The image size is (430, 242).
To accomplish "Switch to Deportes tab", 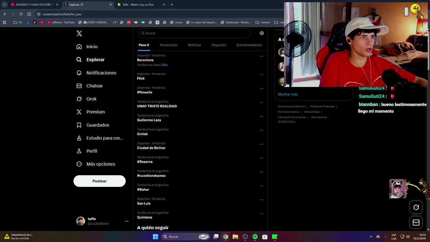I will [x=219, y=45].
